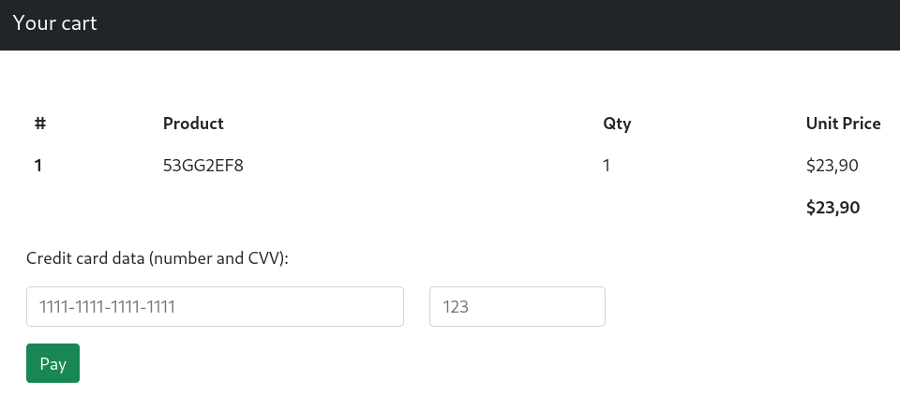Click the Product column header

click(x=193, y=124)
